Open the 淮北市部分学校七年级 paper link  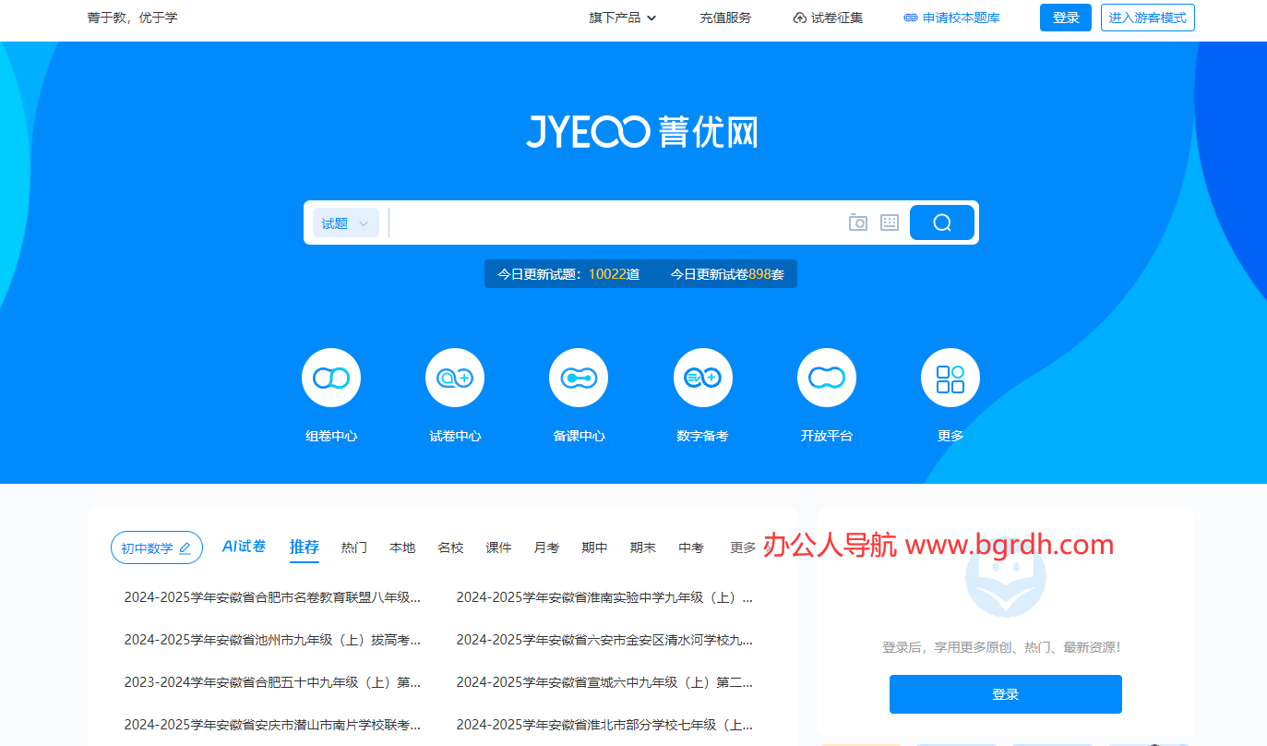[x=604, y=725]
